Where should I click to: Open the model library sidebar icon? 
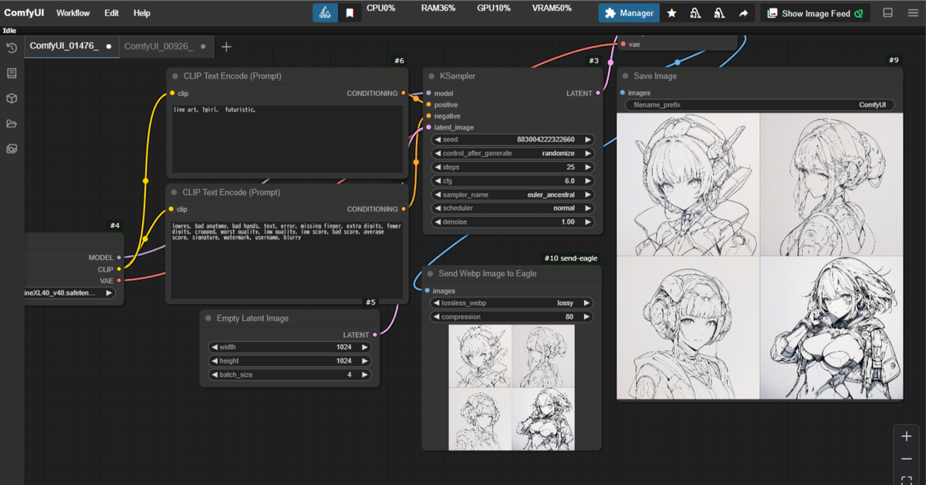[11, 98]
